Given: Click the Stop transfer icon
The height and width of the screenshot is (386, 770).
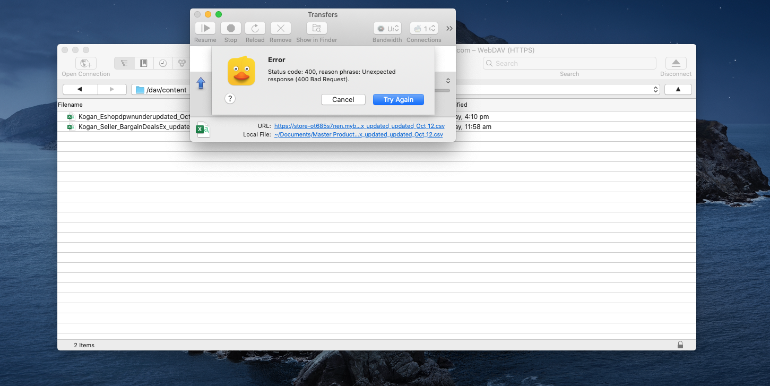Looking at the screenshot, I should 231,28.
